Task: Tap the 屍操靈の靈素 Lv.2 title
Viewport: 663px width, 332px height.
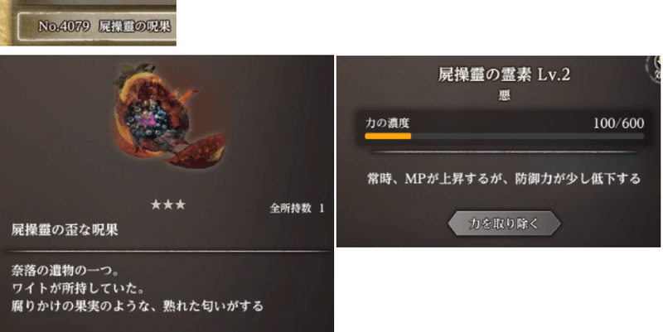Action: tap(504, 75)
